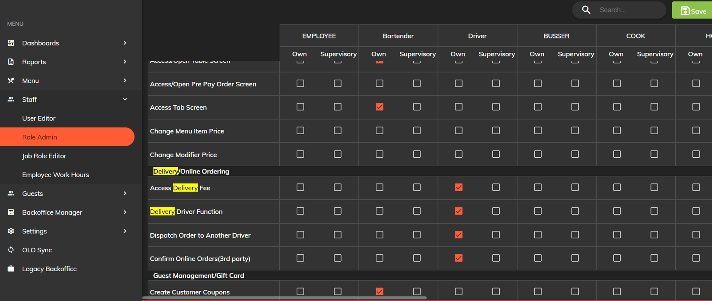The height and width of the screenshot is (301, 712).
Task: Open Employee Work Hours page
Action: 56,175
